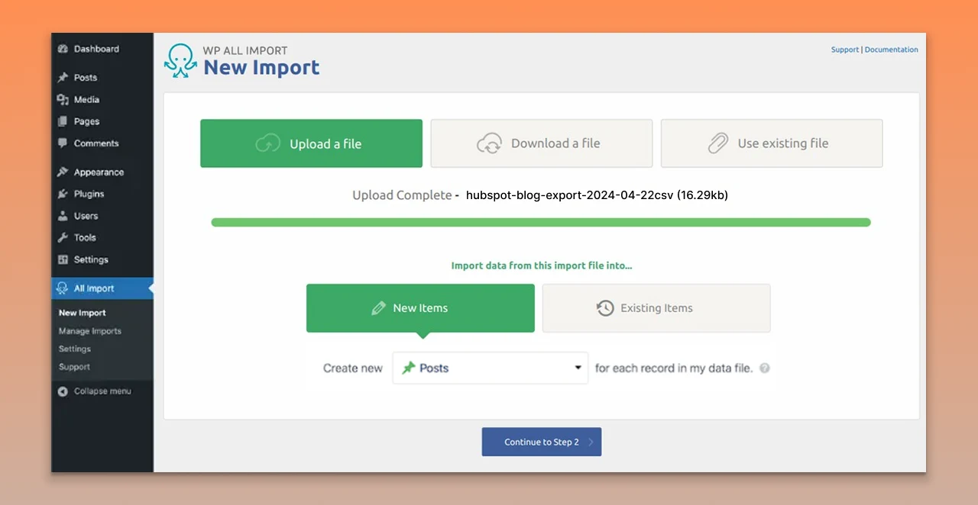Select the Use existing file option
This screenshot has height=505, width=978.
click(772, 143)
